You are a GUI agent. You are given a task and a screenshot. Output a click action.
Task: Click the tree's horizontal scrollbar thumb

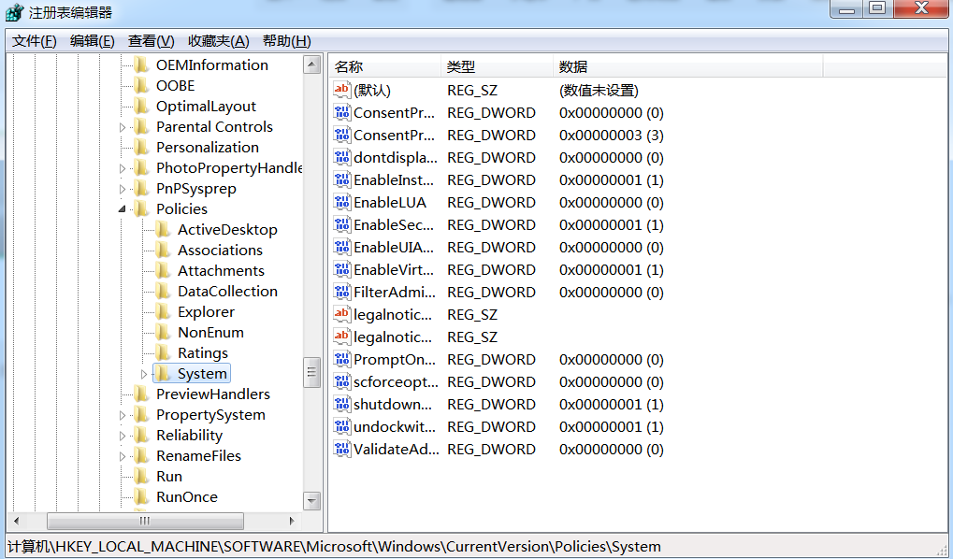click(145, 521)
